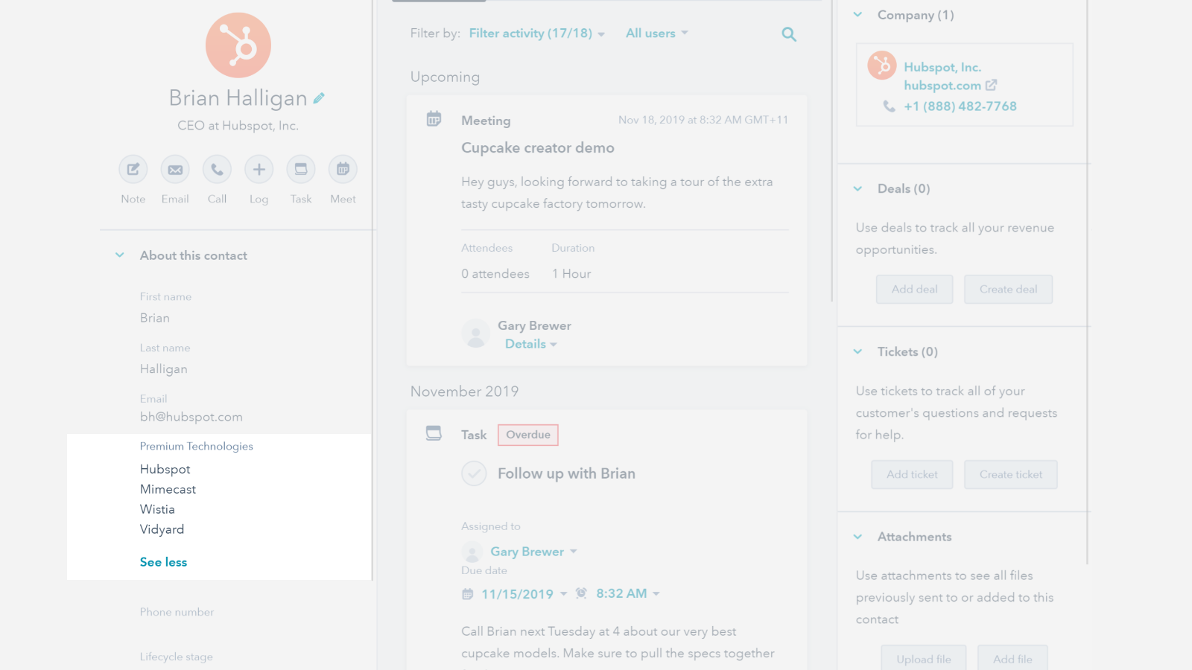Expand Details under Gary Brewer
Image resolution: width=1192 pixels, height=670 pixels.
[530, 344]
